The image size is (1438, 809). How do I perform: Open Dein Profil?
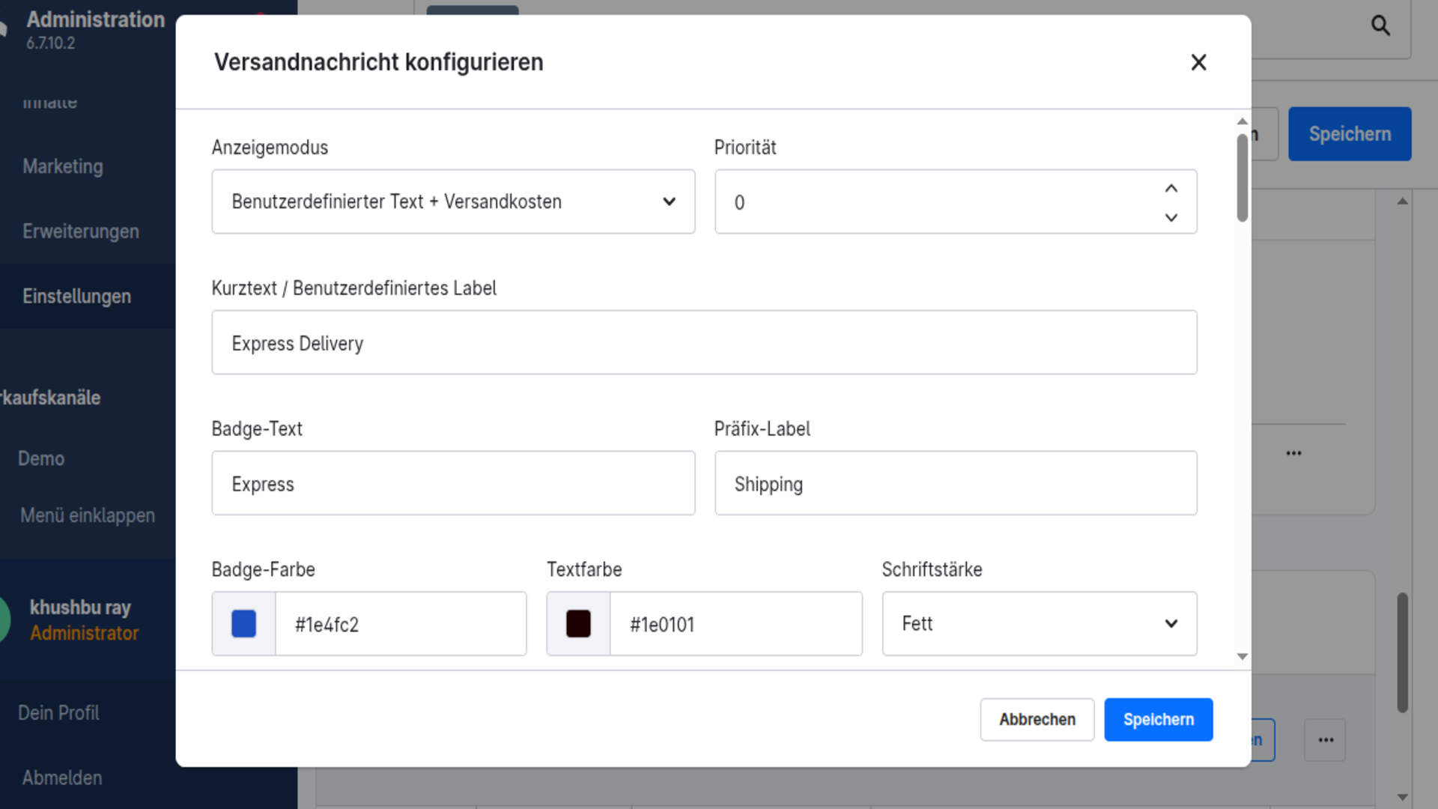[x=58, y=712]
